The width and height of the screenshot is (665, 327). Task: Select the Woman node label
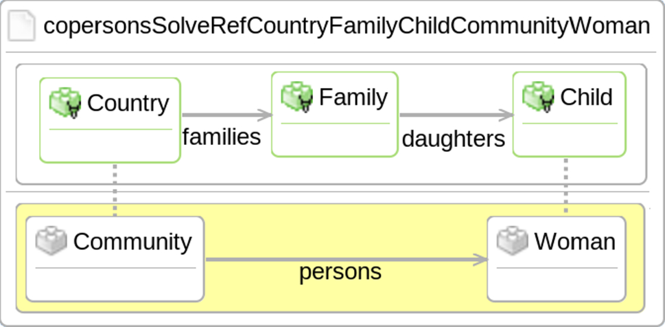tap(574, 242)
